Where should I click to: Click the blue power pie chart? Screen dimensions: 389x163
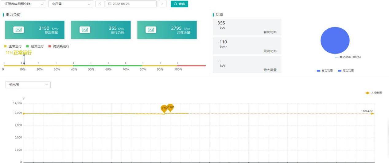click(x=335, y=41)
